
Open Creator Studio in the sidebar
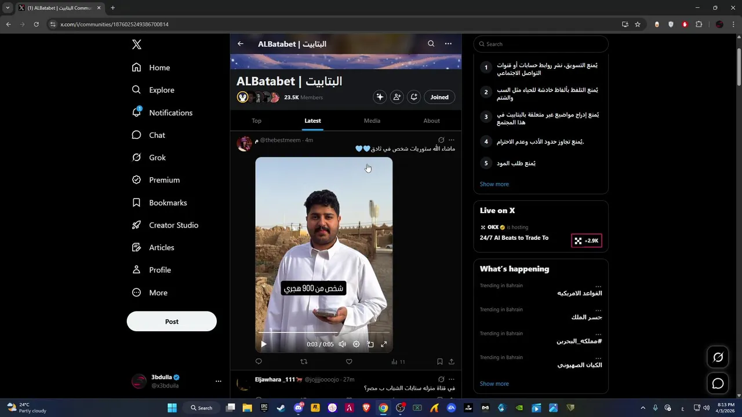pyautogui.click(x=165, y=225)
